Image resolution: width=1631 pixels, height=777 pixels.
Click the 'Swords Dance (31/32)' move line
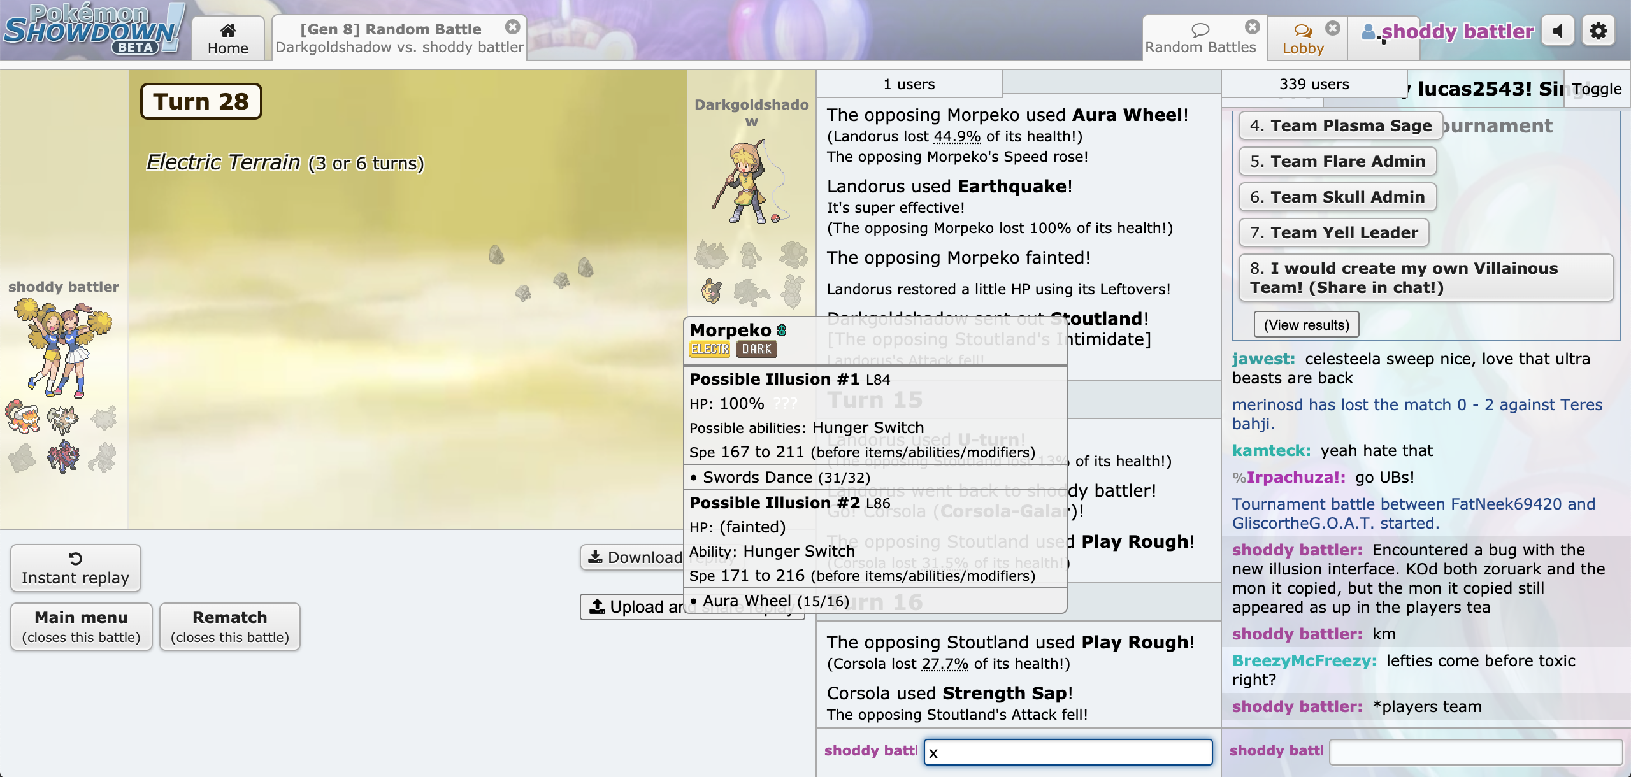[x=780, y=477]
